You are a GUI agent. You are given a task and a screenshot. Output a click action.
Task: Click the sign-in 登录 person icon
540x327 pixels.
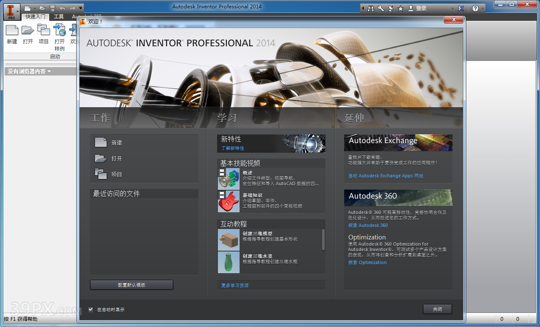click(411, 8)
